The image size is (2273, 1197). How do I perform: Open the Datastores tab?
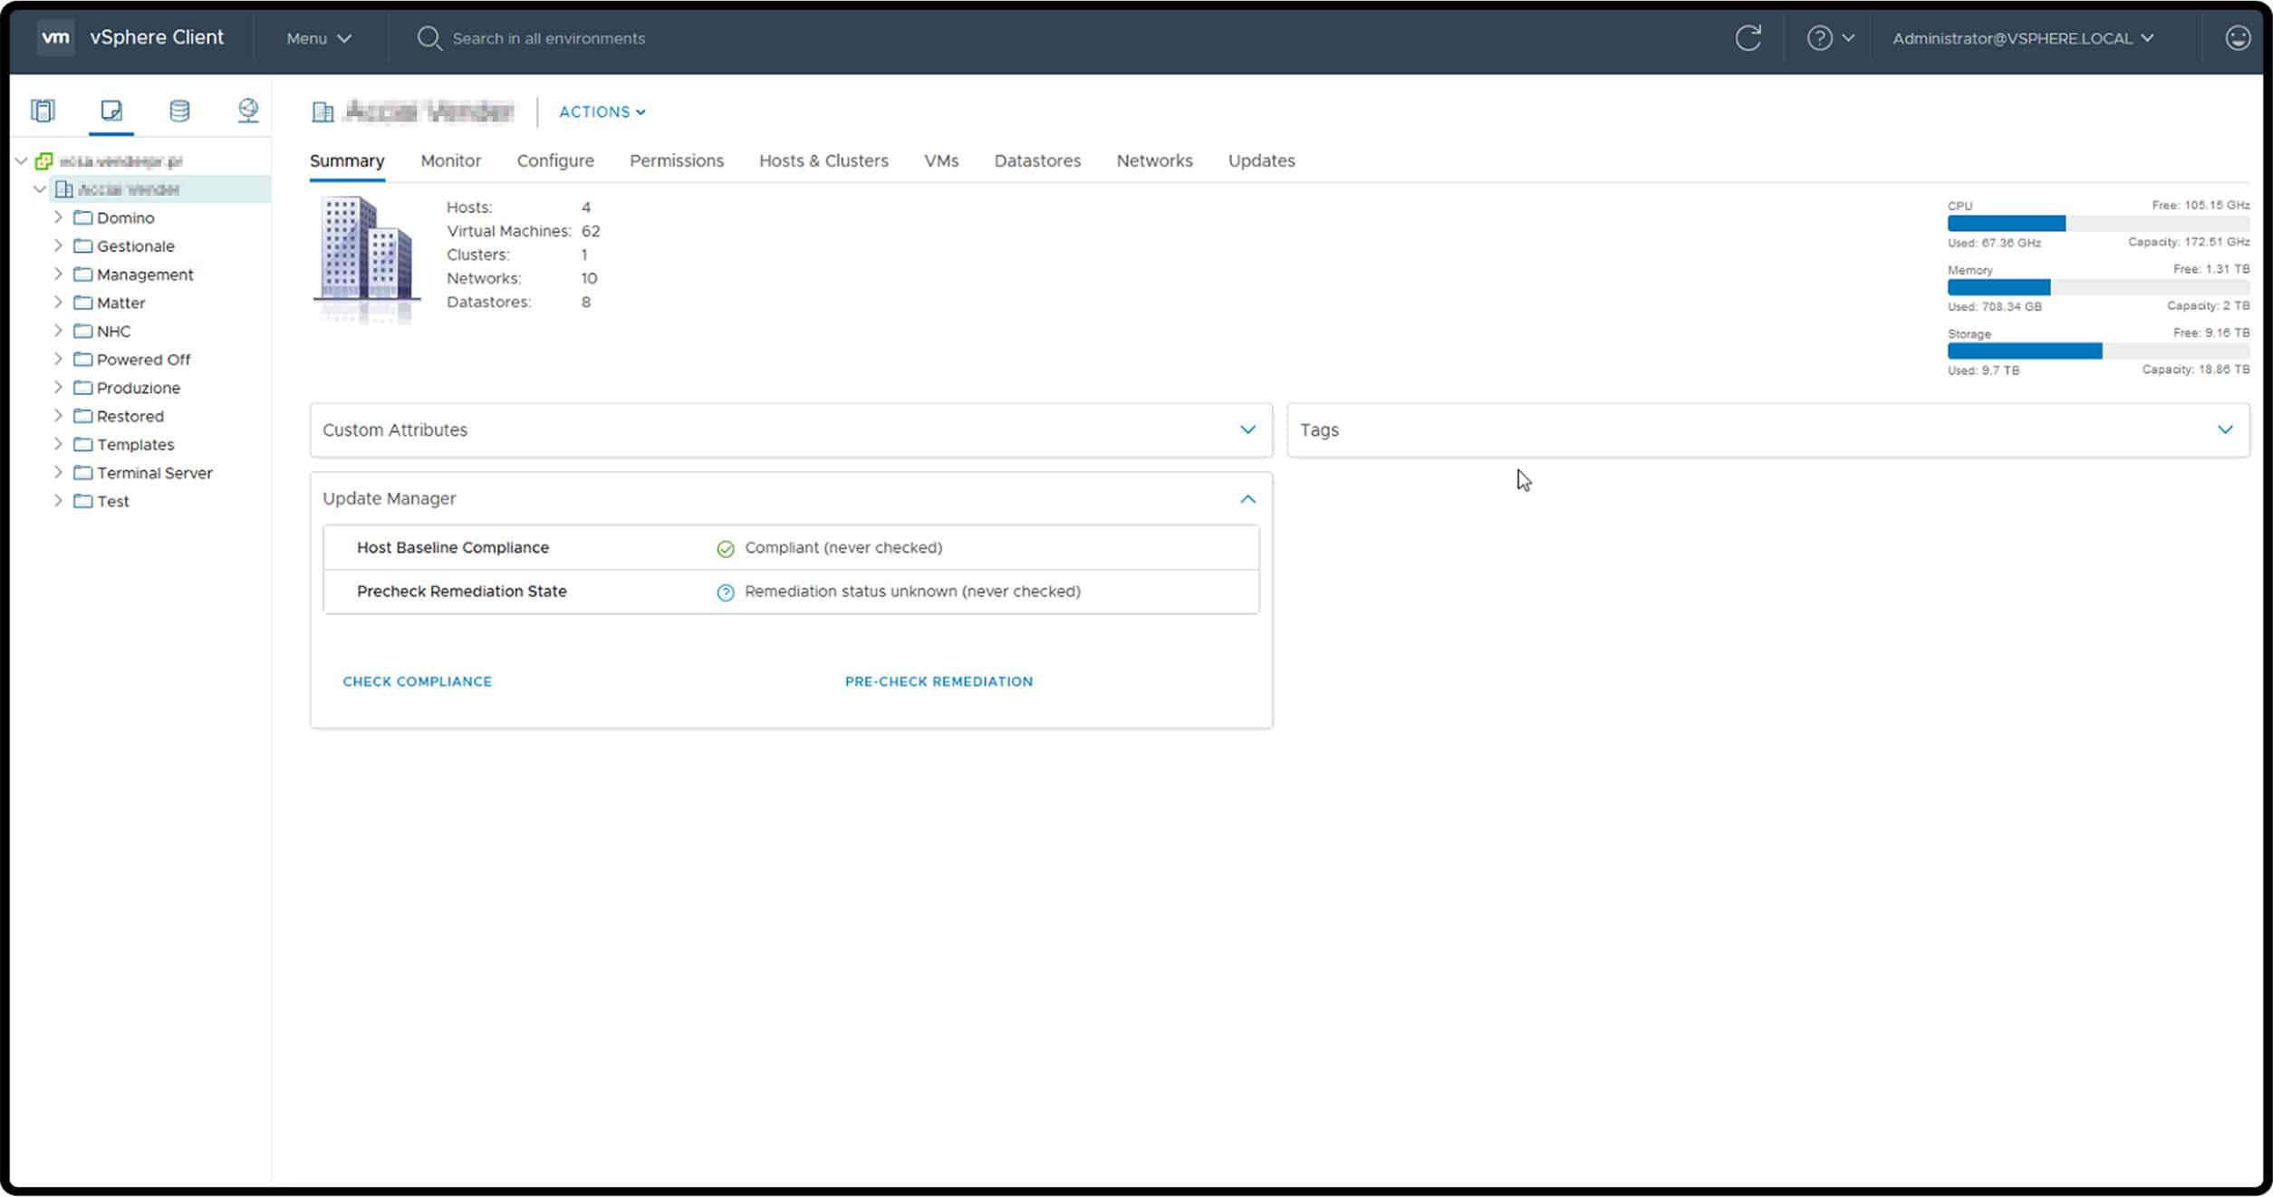pyautogui.click(x=1036, y=160)
